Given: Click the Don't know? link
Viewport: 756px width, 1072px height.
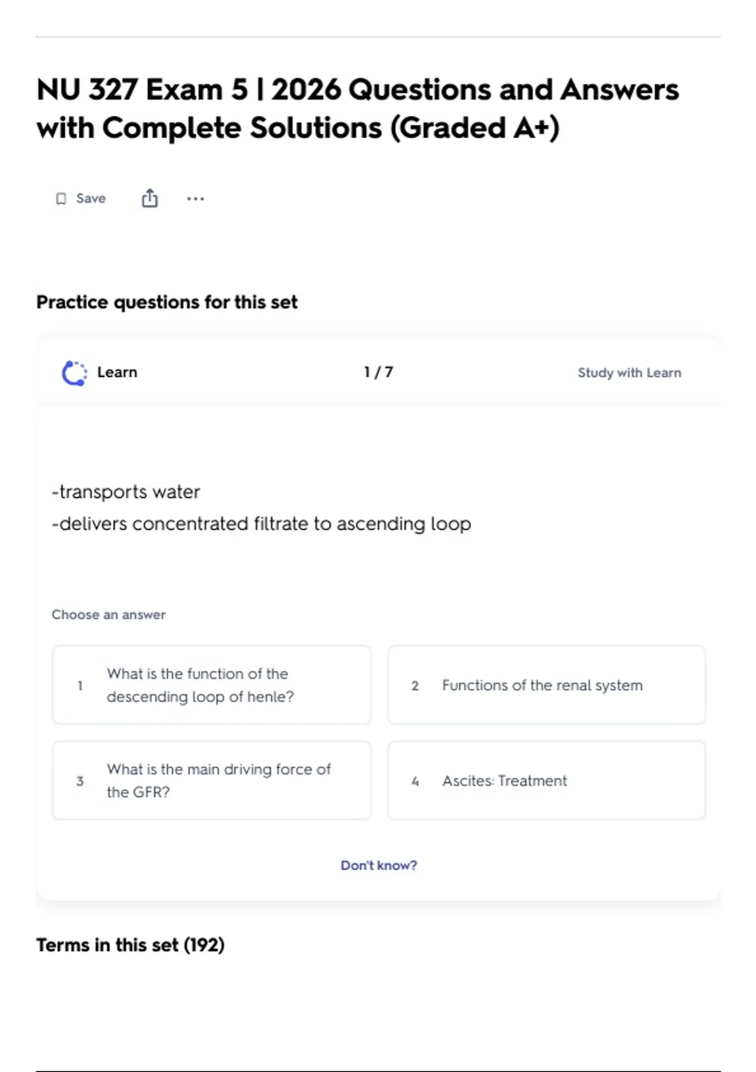Looking at the screenshot, I should 379,865.
